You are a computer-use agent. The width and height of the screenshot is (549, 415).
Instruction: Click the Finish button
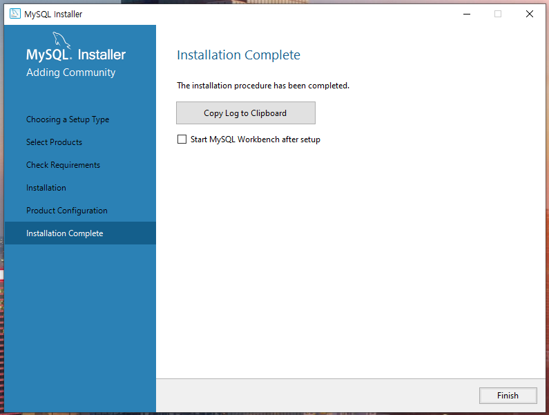point(508,396)
